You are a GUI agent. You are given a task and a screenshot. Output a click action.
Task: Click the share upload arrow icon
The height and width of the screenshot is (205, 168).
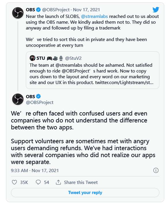coord(58,182)
